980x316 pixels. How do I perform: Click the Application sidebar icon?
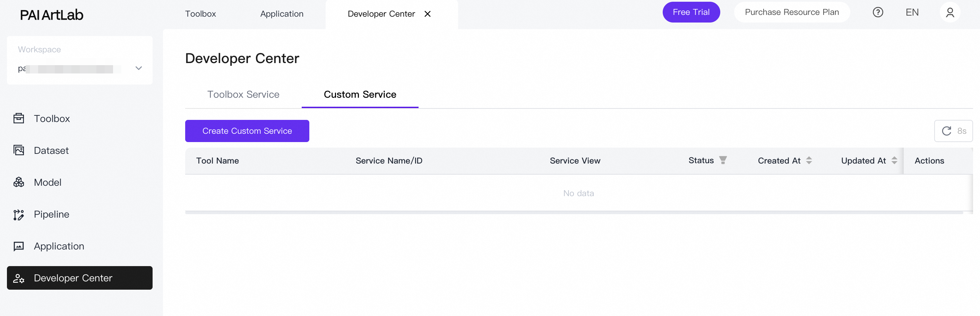19,246
